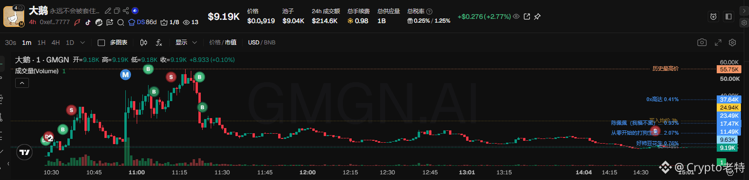The width and height of the screenshot is (749, 180).
Task: Select USD as the chart currency
Action: (x=253, y=43)
